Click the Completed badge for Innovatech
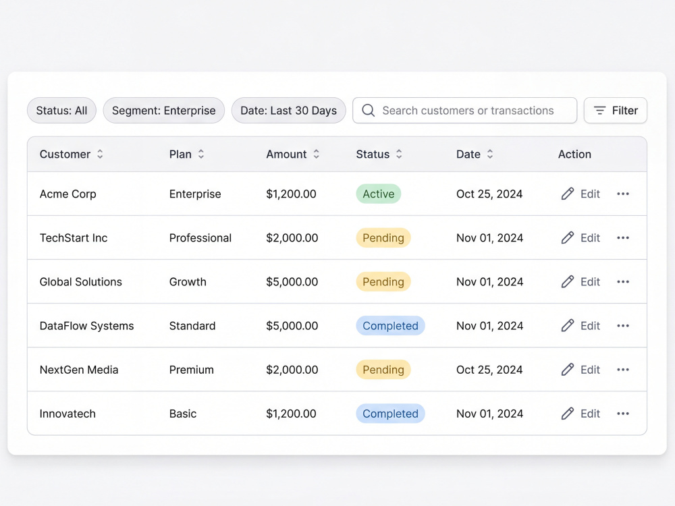 pyautogui.click(x=390, y=414)
